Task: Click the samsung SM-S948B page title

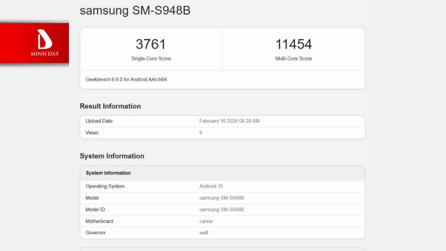Action: coord(135,10)
